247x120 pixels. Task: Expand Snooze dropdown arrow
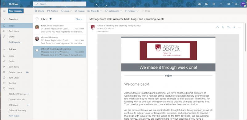138,11
